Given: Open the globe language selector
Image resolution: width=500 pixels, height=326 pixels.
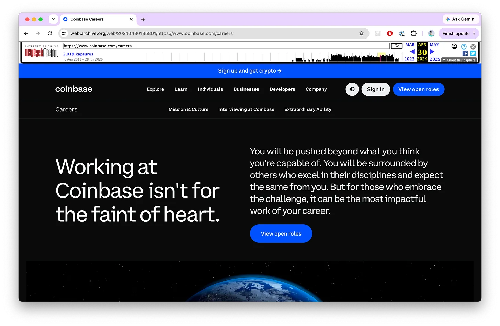Looking at the screenshot, I should 352,89.
